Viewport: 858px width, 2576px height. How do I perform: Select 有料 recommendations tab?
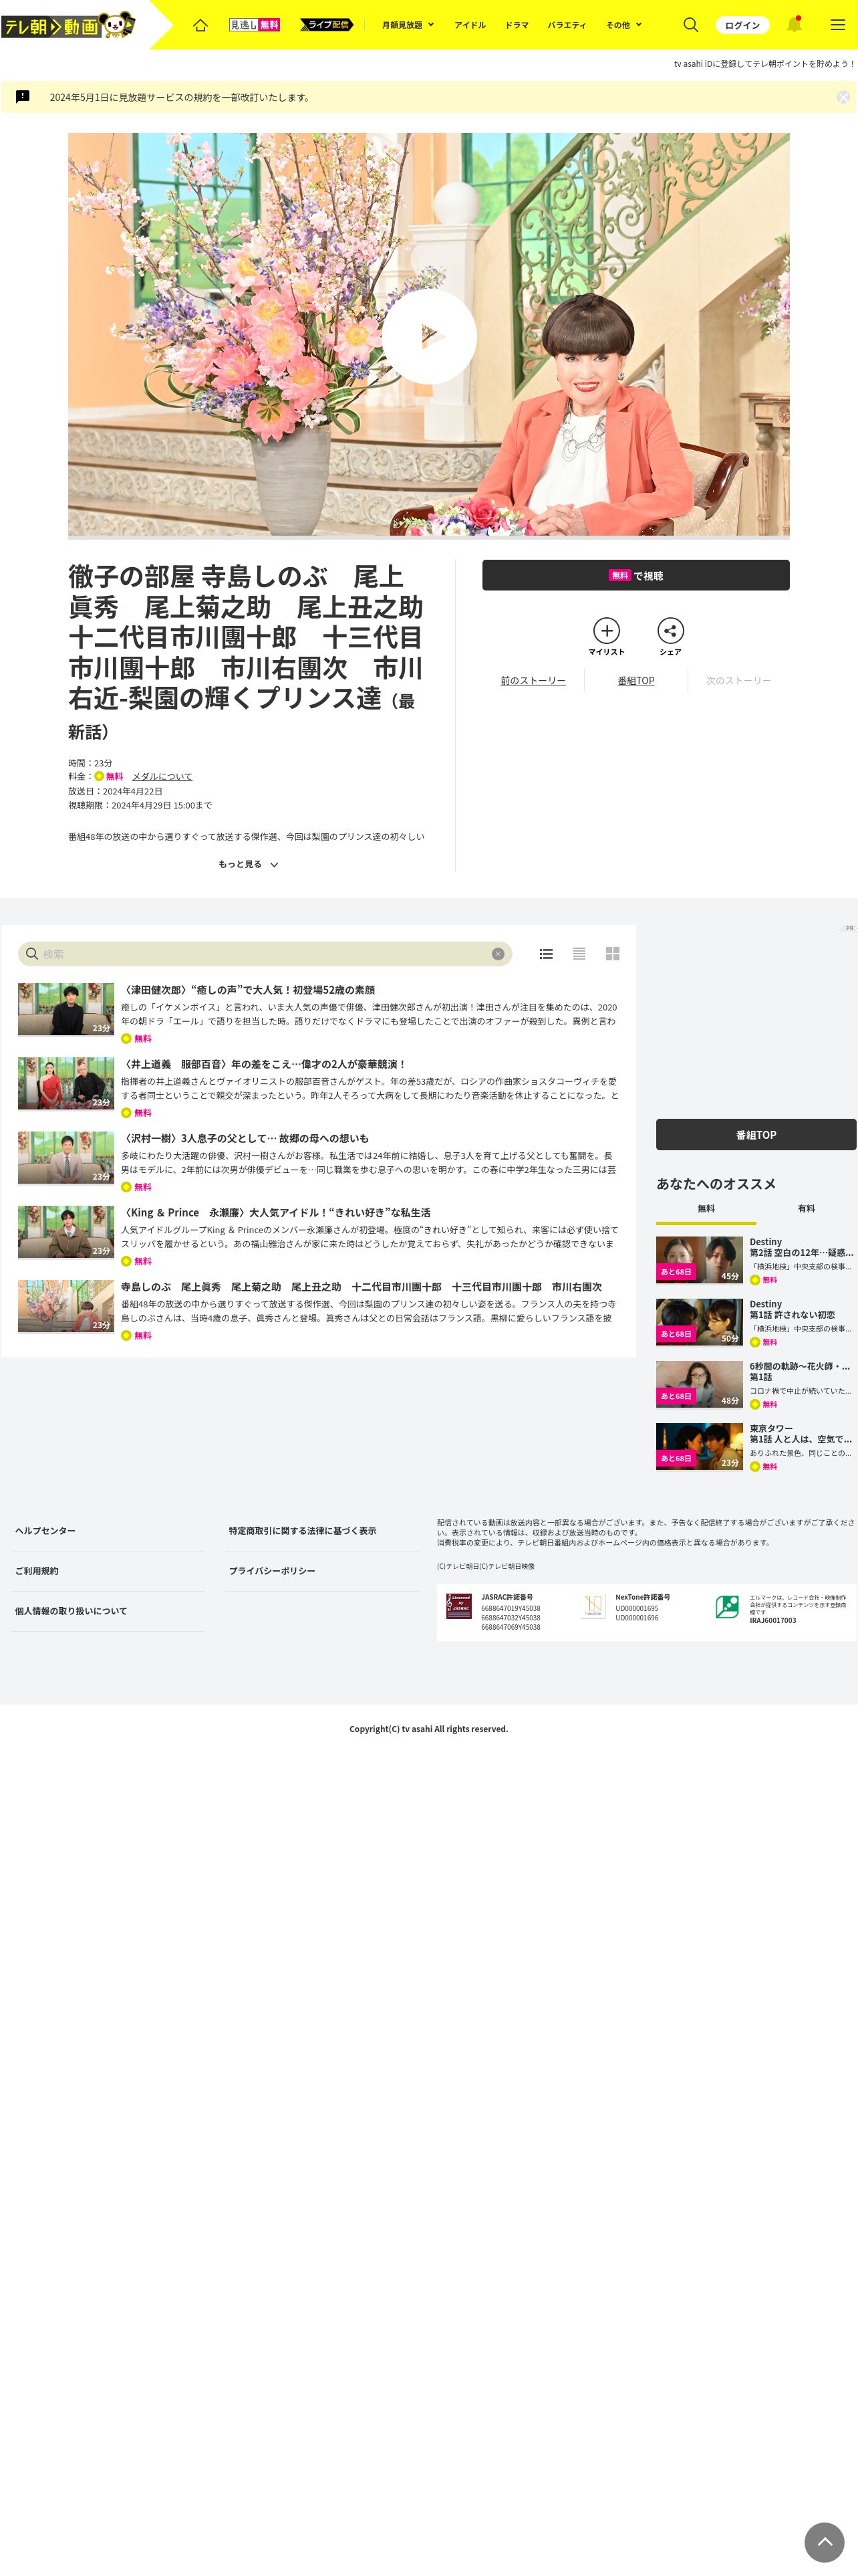pyautogui.click(x=806, y=1208)
